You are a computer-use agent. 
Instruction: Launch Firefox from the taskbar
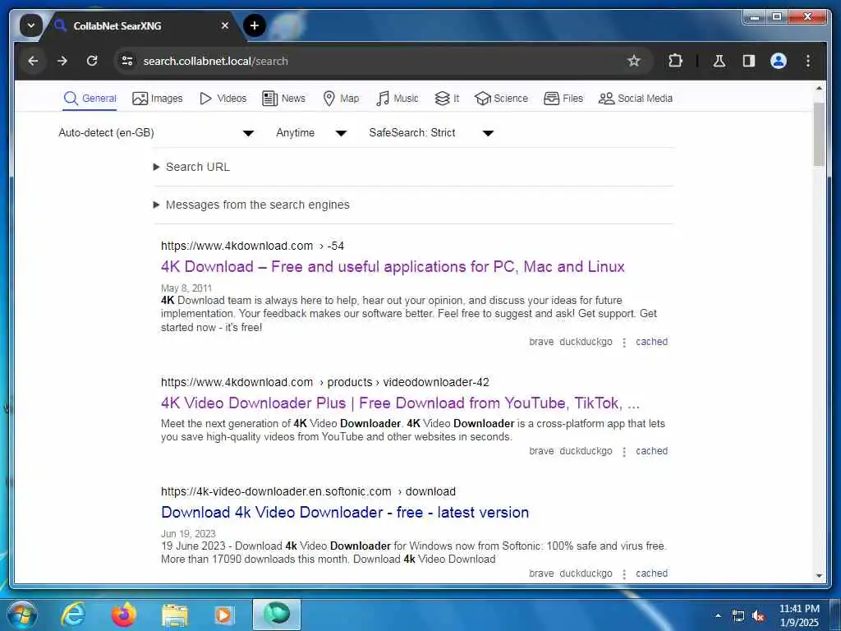pos(124,615)
